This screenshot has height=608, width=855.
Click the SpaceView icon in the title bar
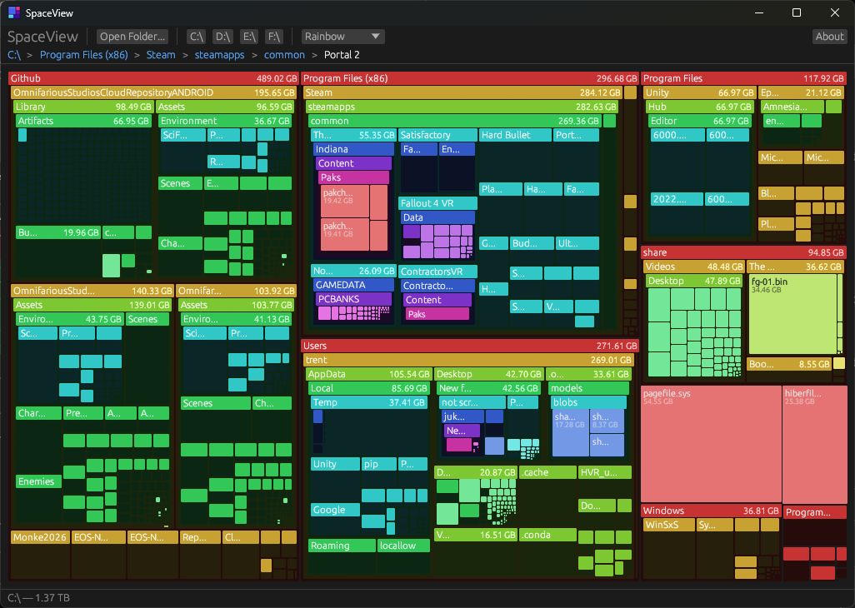pyautogui.click(x=12, y=12)
